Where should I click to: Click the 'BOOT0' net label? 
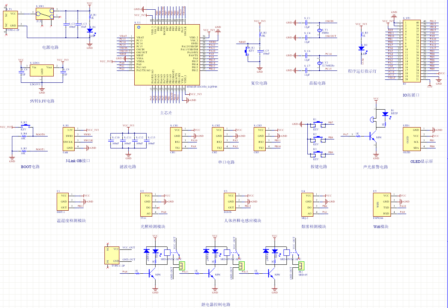click(40, 134)
